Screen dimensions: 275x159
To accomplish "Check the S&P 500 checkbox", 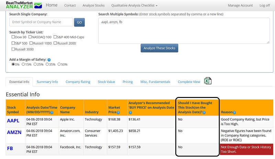I will 13,43.
